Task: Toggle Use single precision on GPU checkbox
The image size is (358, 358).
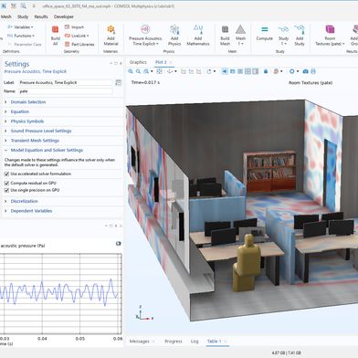Action: pyautogui.click(x=6, y=190)
